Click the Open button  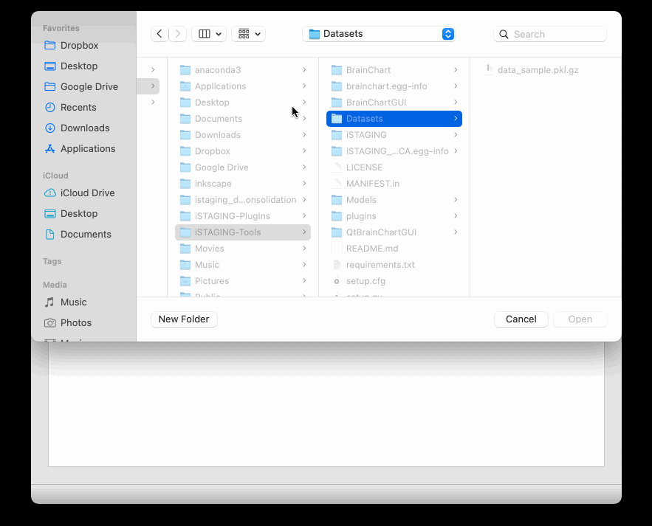580,319
